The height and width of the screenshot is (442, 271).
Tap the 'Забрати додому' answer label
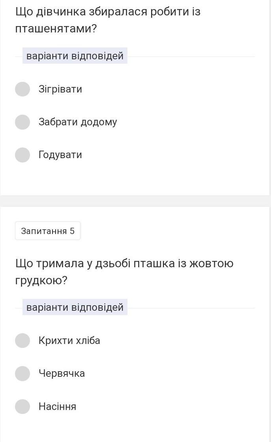coord(78,122)
